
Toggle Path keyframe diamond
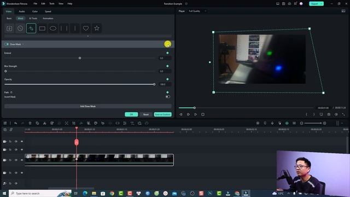[167, 92]
